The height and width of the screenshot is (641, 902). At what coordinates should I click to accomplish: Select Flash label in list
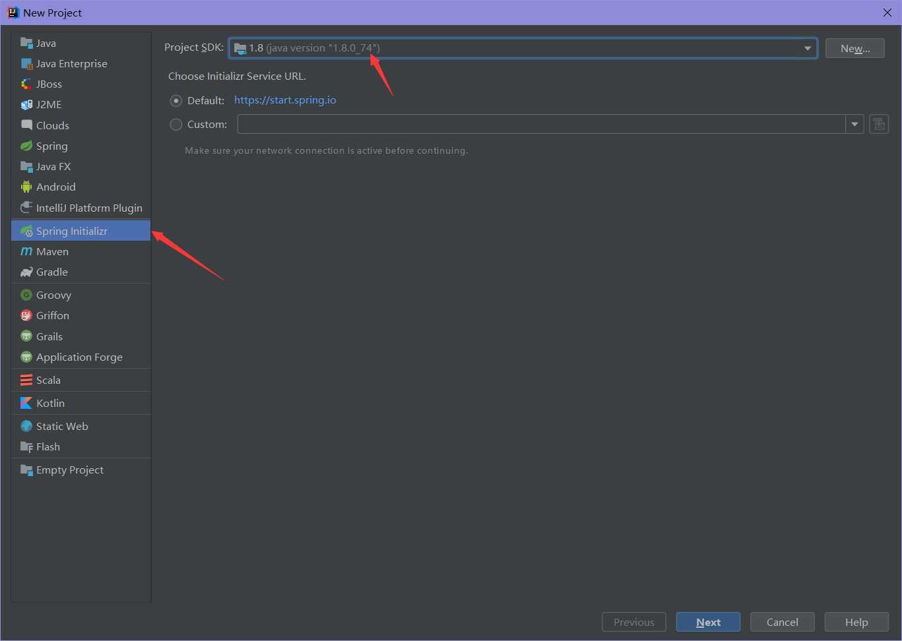(x=48, y=446)
